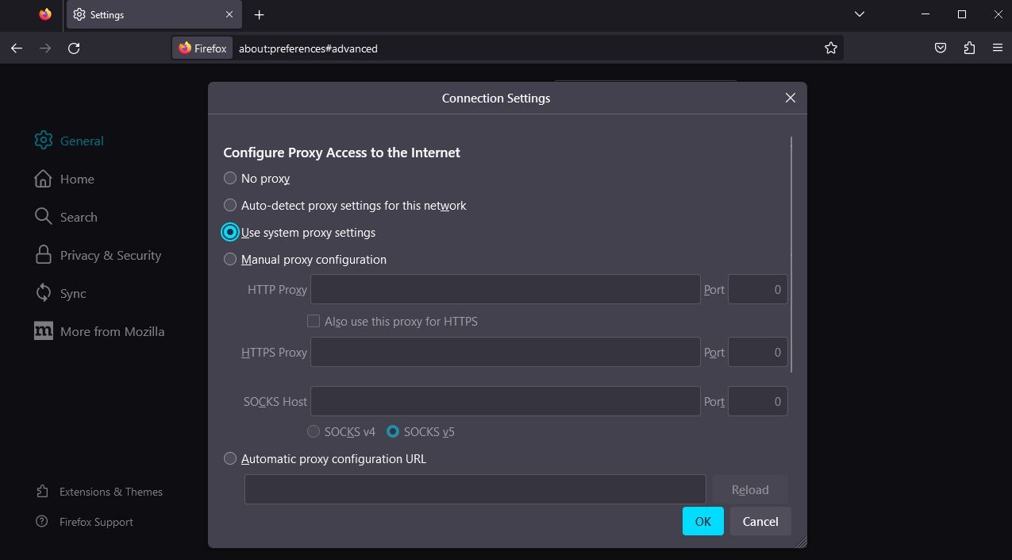Go to Sync settings in the sidebar
1012x560 pixels.
pyautogui.click(x=72, y=293)
